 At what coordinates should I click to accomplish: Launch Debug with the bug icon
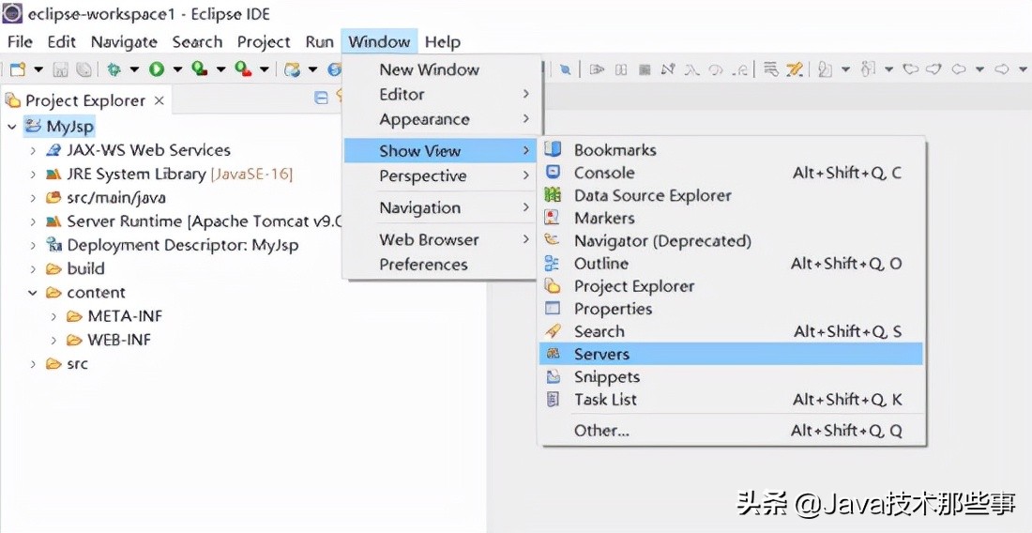(x=114, y=69)
